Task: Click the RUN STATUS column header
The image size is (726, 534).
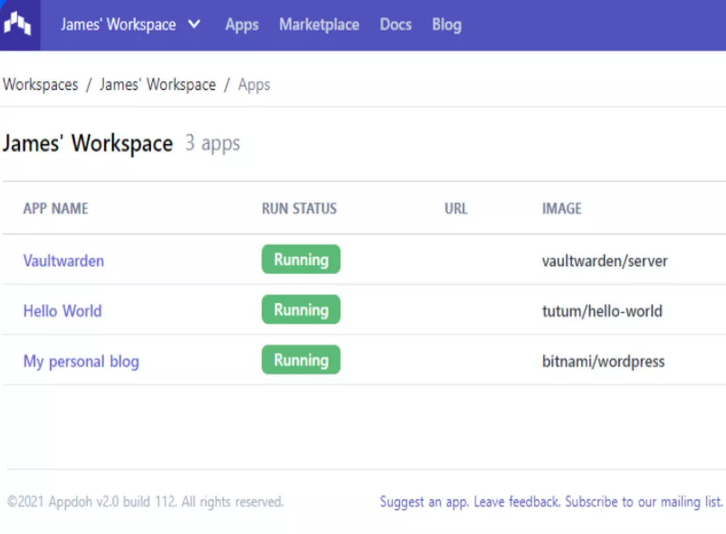Action: [x=299, y=209]
